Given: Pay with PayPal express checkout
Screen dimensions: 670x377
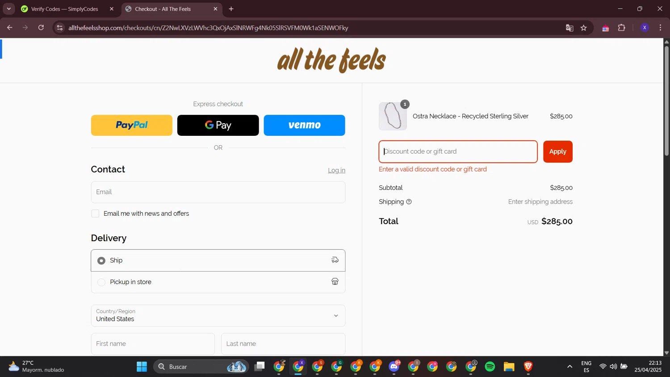Looking at the screenshot, I should [132, 125].
